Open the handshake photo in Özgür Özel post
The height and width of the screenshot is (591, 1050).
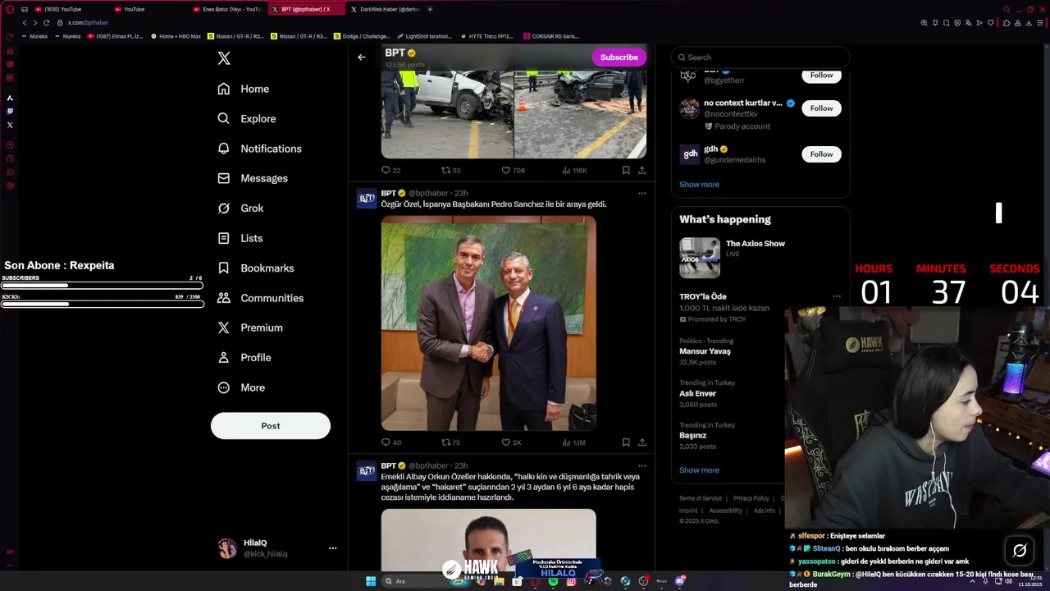(x=488, y=323)
